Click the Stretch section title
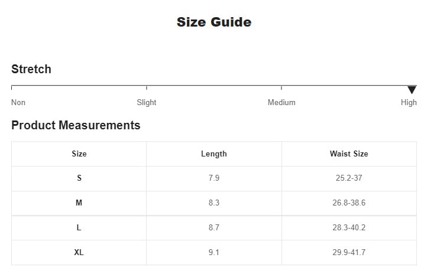The height and width of the screenshot is (274, 424). click(x=31, y=69)
